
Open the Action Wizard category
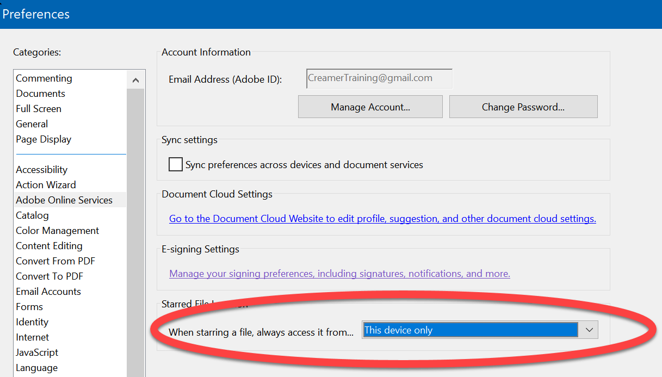[46, 185]
